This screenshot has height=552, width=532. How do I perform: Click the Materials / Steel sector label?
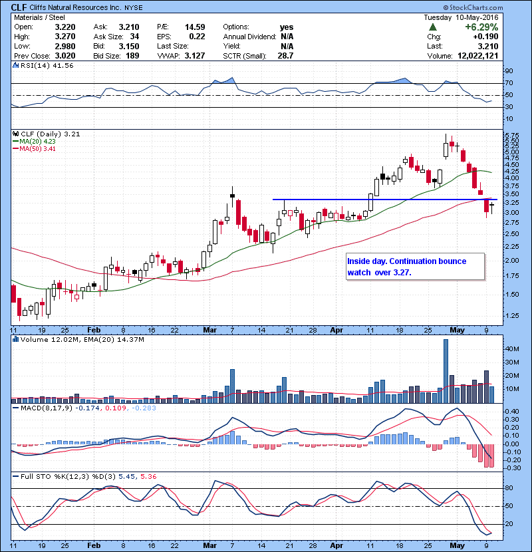pyautogui.click(x=39, y=17)
